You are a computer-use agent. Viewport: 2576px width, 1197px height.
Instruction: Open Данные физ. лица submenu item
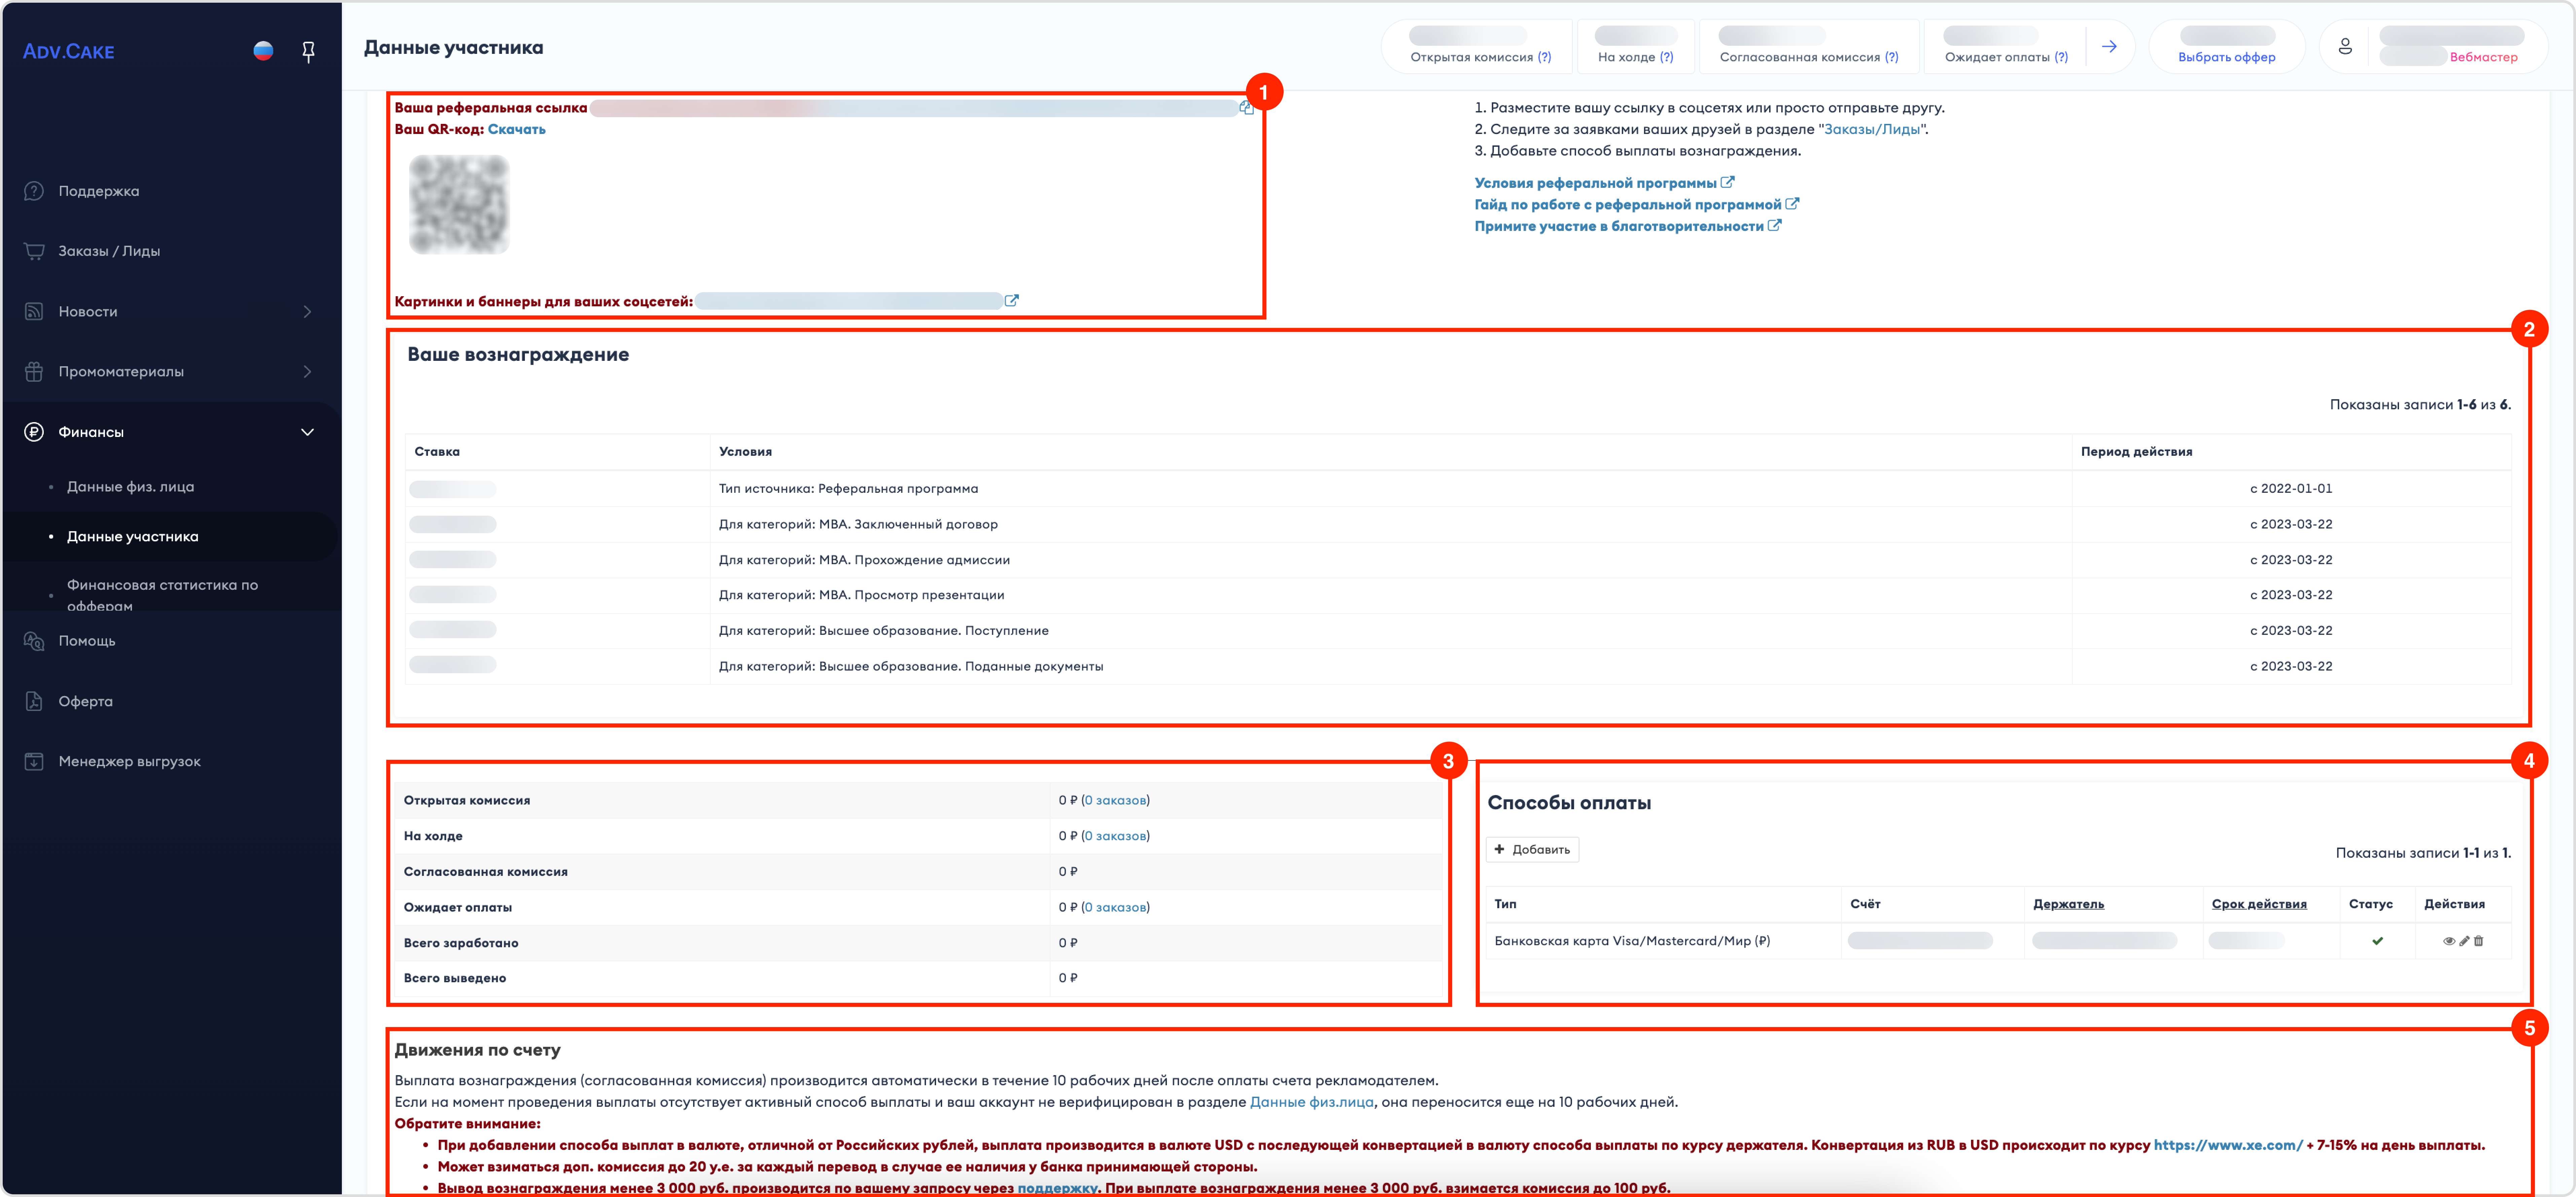coord(130,486)
